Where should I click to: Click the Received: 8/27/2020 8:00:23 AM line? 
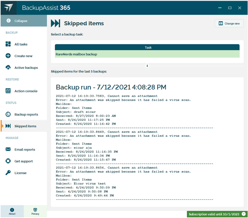pyautogui.click(x=86, y=116)
